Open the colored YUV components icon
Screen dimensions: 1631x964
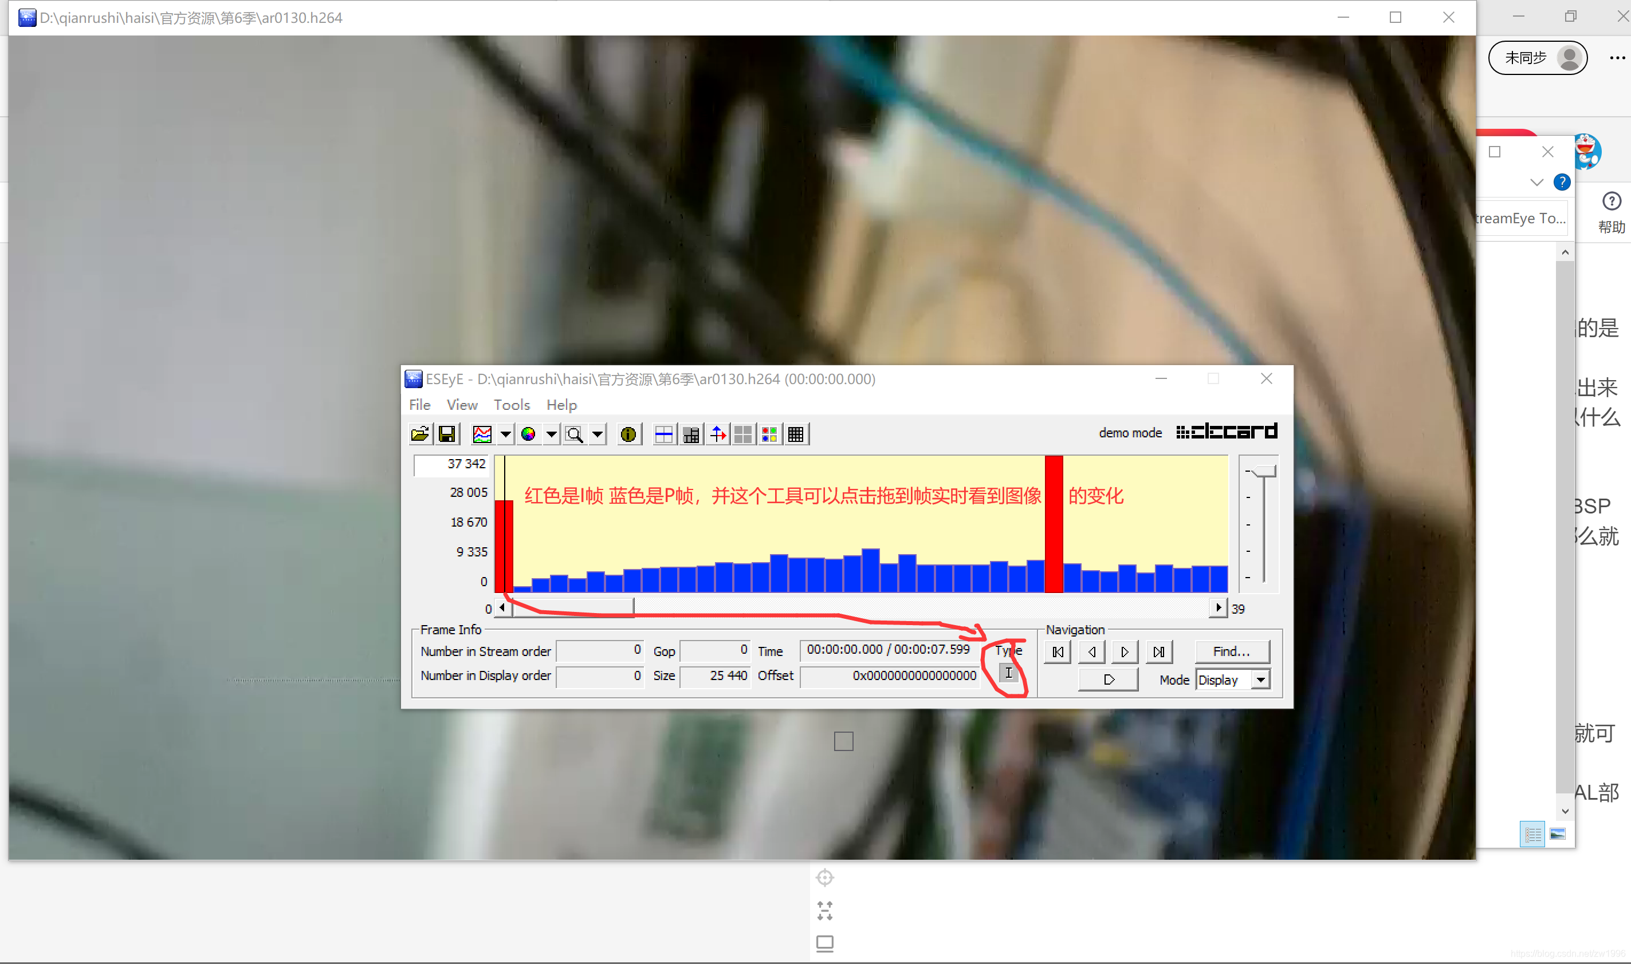pyautogui.click(x=769, y=434)
